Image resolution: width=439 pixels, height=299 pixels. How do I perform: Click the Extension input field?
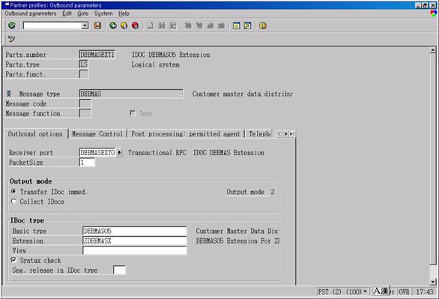point(134,241)
